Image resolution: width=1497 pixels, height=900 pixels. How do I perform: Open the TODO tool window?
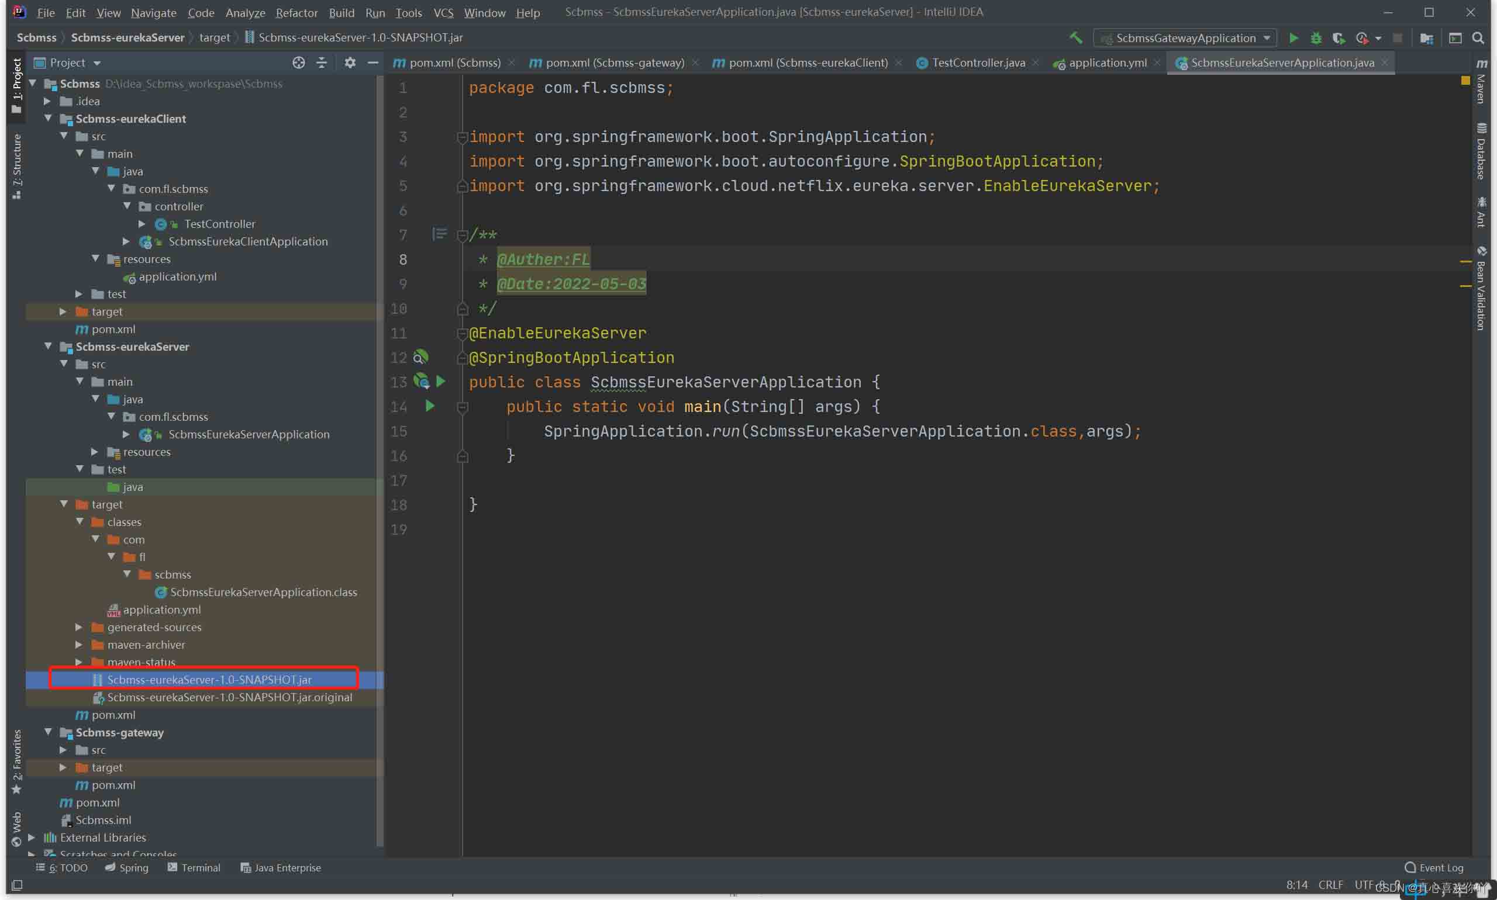tap(62, 868)
